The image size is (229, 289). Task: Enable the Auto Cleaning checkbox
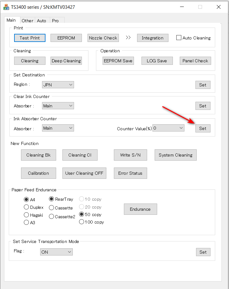pos(178,38)
